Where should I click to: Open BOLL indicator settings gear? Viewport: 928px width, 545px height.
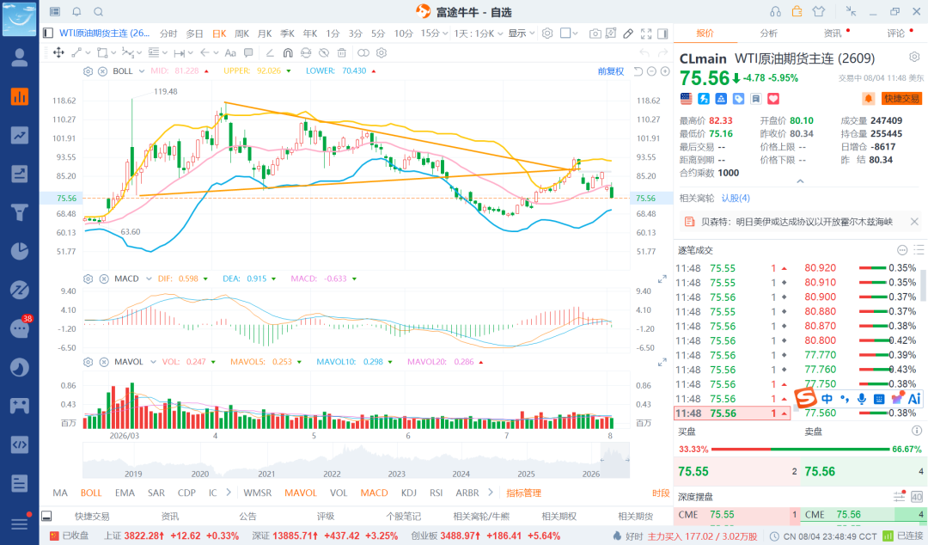tap(89, 71)
